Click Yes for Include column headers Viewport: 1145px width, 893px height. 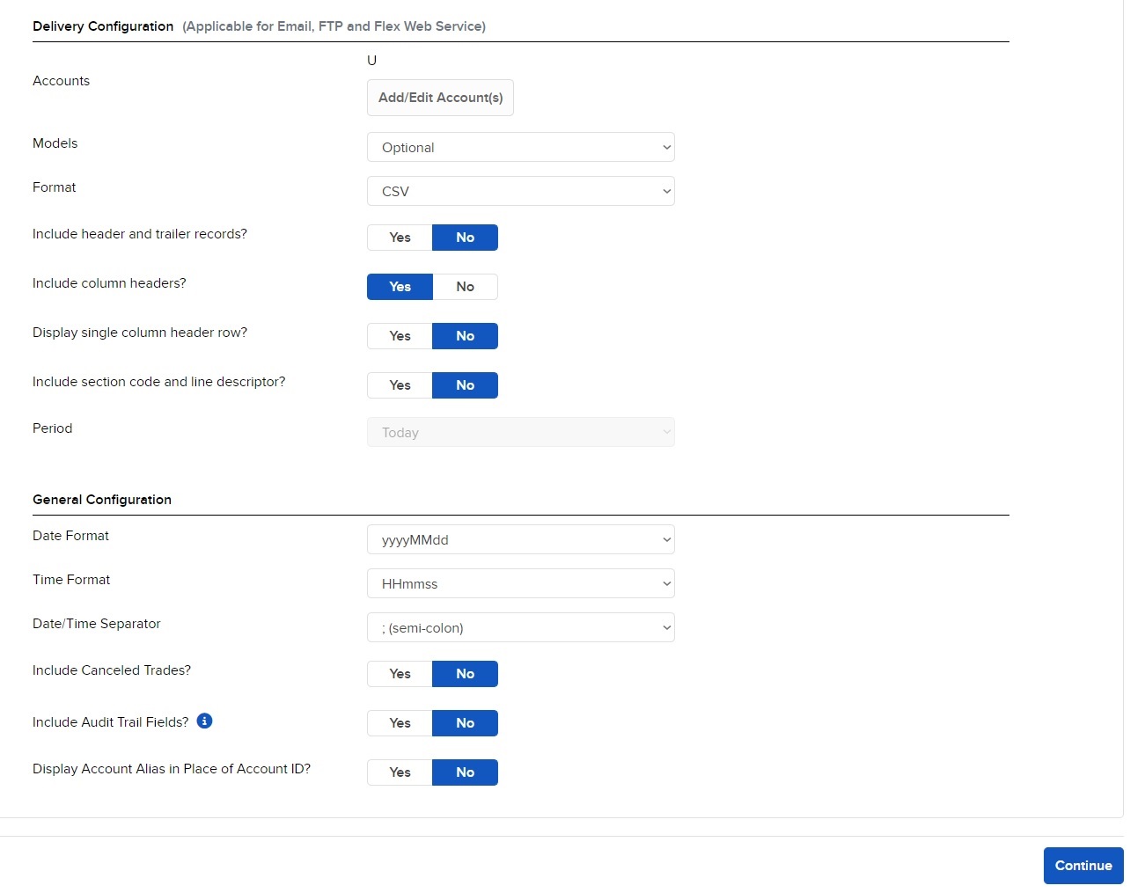pos(400,287)
